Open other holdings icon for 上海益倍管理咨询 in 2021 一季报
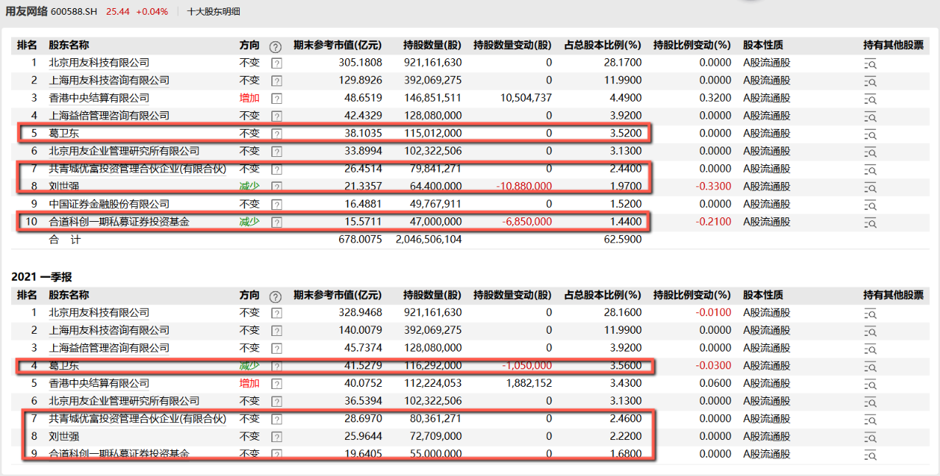 click(870, 349)
